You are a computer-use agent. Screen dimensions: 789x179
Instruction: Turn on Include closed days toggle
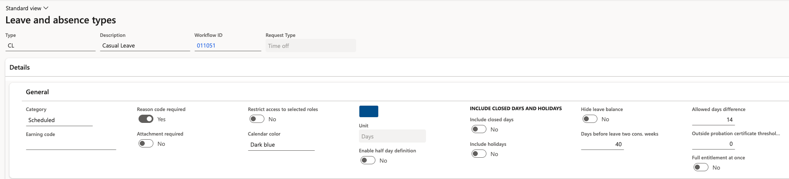coord(479,129)
